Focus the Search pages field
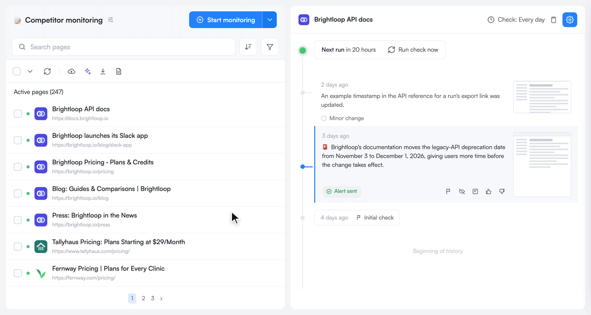 124,47
